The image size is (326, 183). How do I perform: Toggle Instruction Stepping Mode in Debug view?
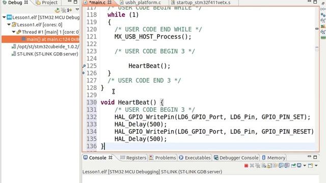[69, 10]
